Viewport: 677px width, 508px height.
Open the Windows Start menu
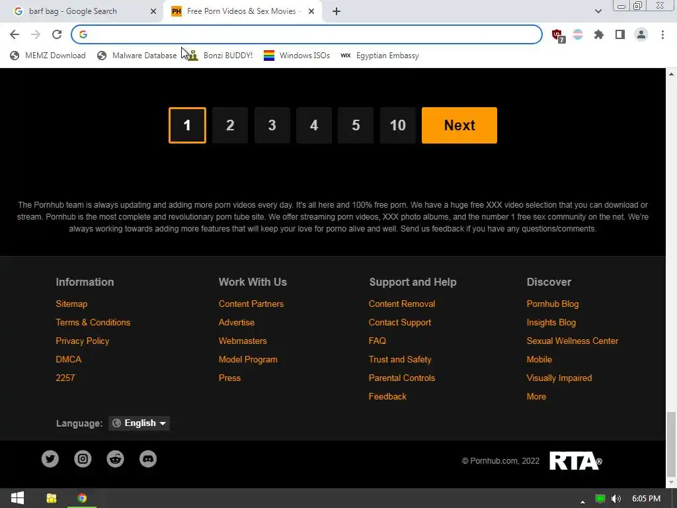click(x=17, y=498)
